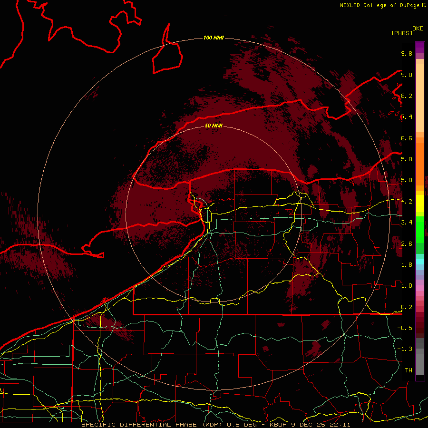Click the 50 NMI range ring label

pyautogui.click(x=214, y=126)
